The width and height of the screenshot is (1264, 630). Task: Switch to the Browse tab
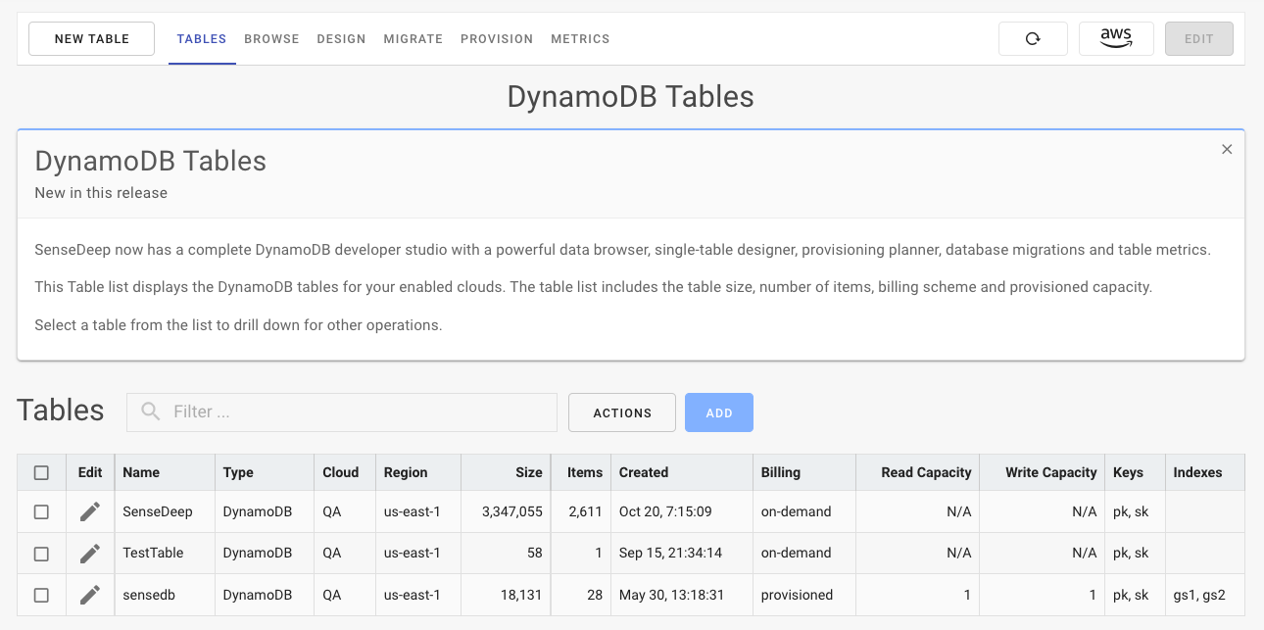click(271, 39)
